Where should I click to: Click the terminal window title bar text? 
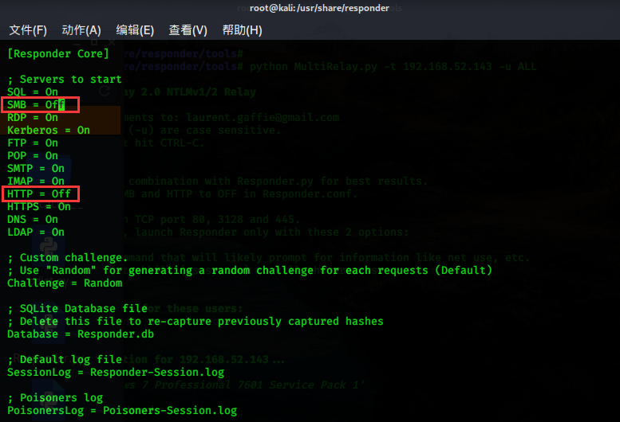[319, 8]
